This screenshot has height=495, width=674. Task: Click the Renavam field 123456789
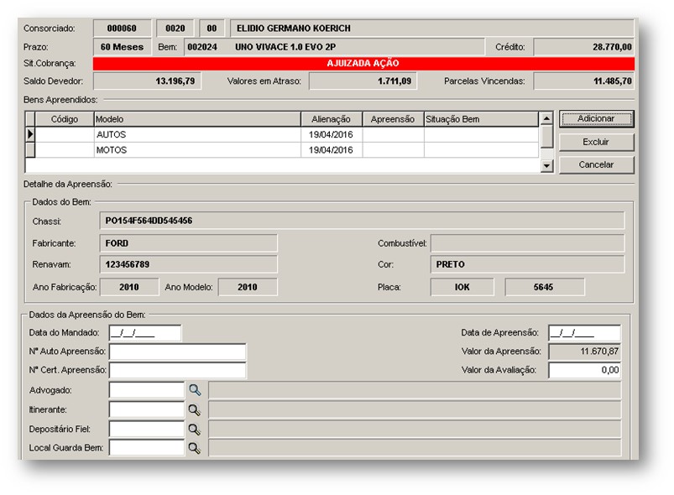pos(188,264)
